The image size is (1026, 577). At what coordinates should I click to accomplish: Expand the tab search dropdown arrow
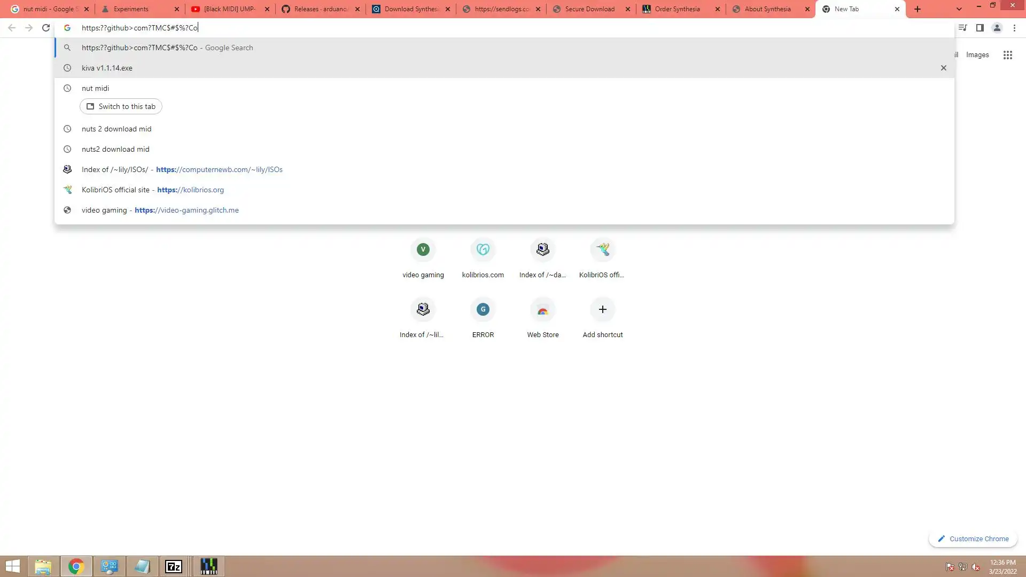click(x=959, y=9)
